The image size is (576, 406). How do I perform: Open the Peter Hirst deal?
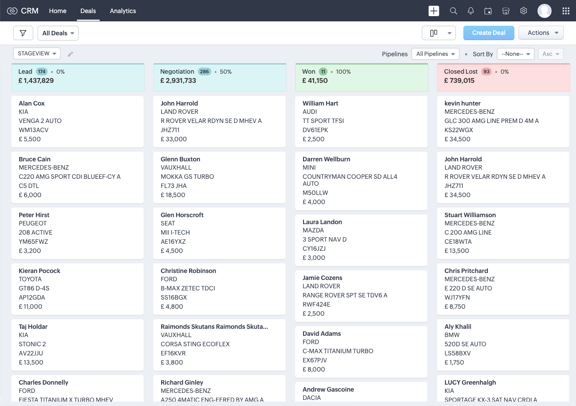tap(78, 233)
